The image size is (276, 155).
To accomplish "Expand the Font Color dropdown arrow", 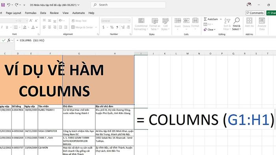I will [x=37, y=27].
